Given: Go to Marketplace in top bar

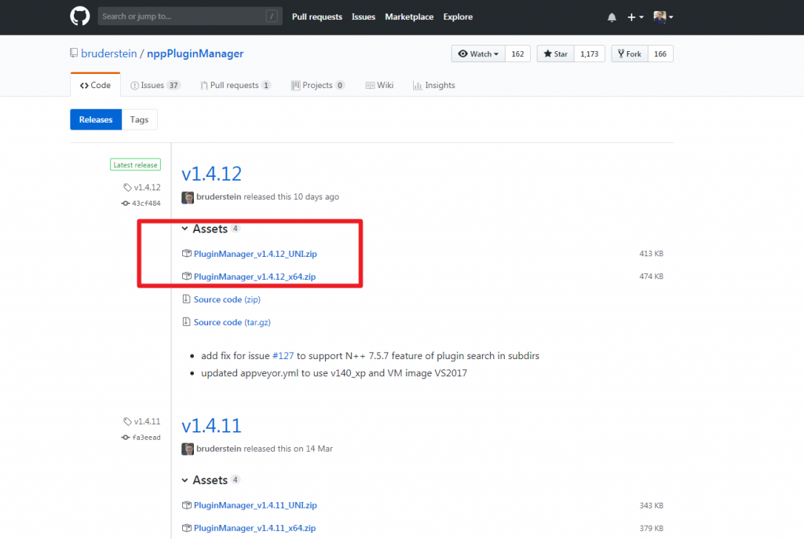Looking at the screenshot, I should pos(409,17).
